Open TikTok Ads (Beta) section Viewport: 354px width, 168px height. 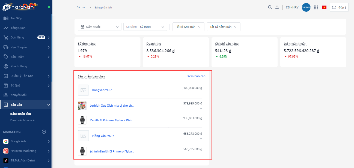(x=22, y=160)
